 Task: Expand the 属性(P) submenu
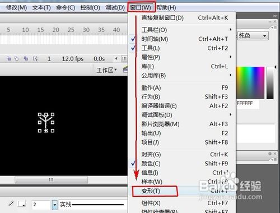click(182, 57)
